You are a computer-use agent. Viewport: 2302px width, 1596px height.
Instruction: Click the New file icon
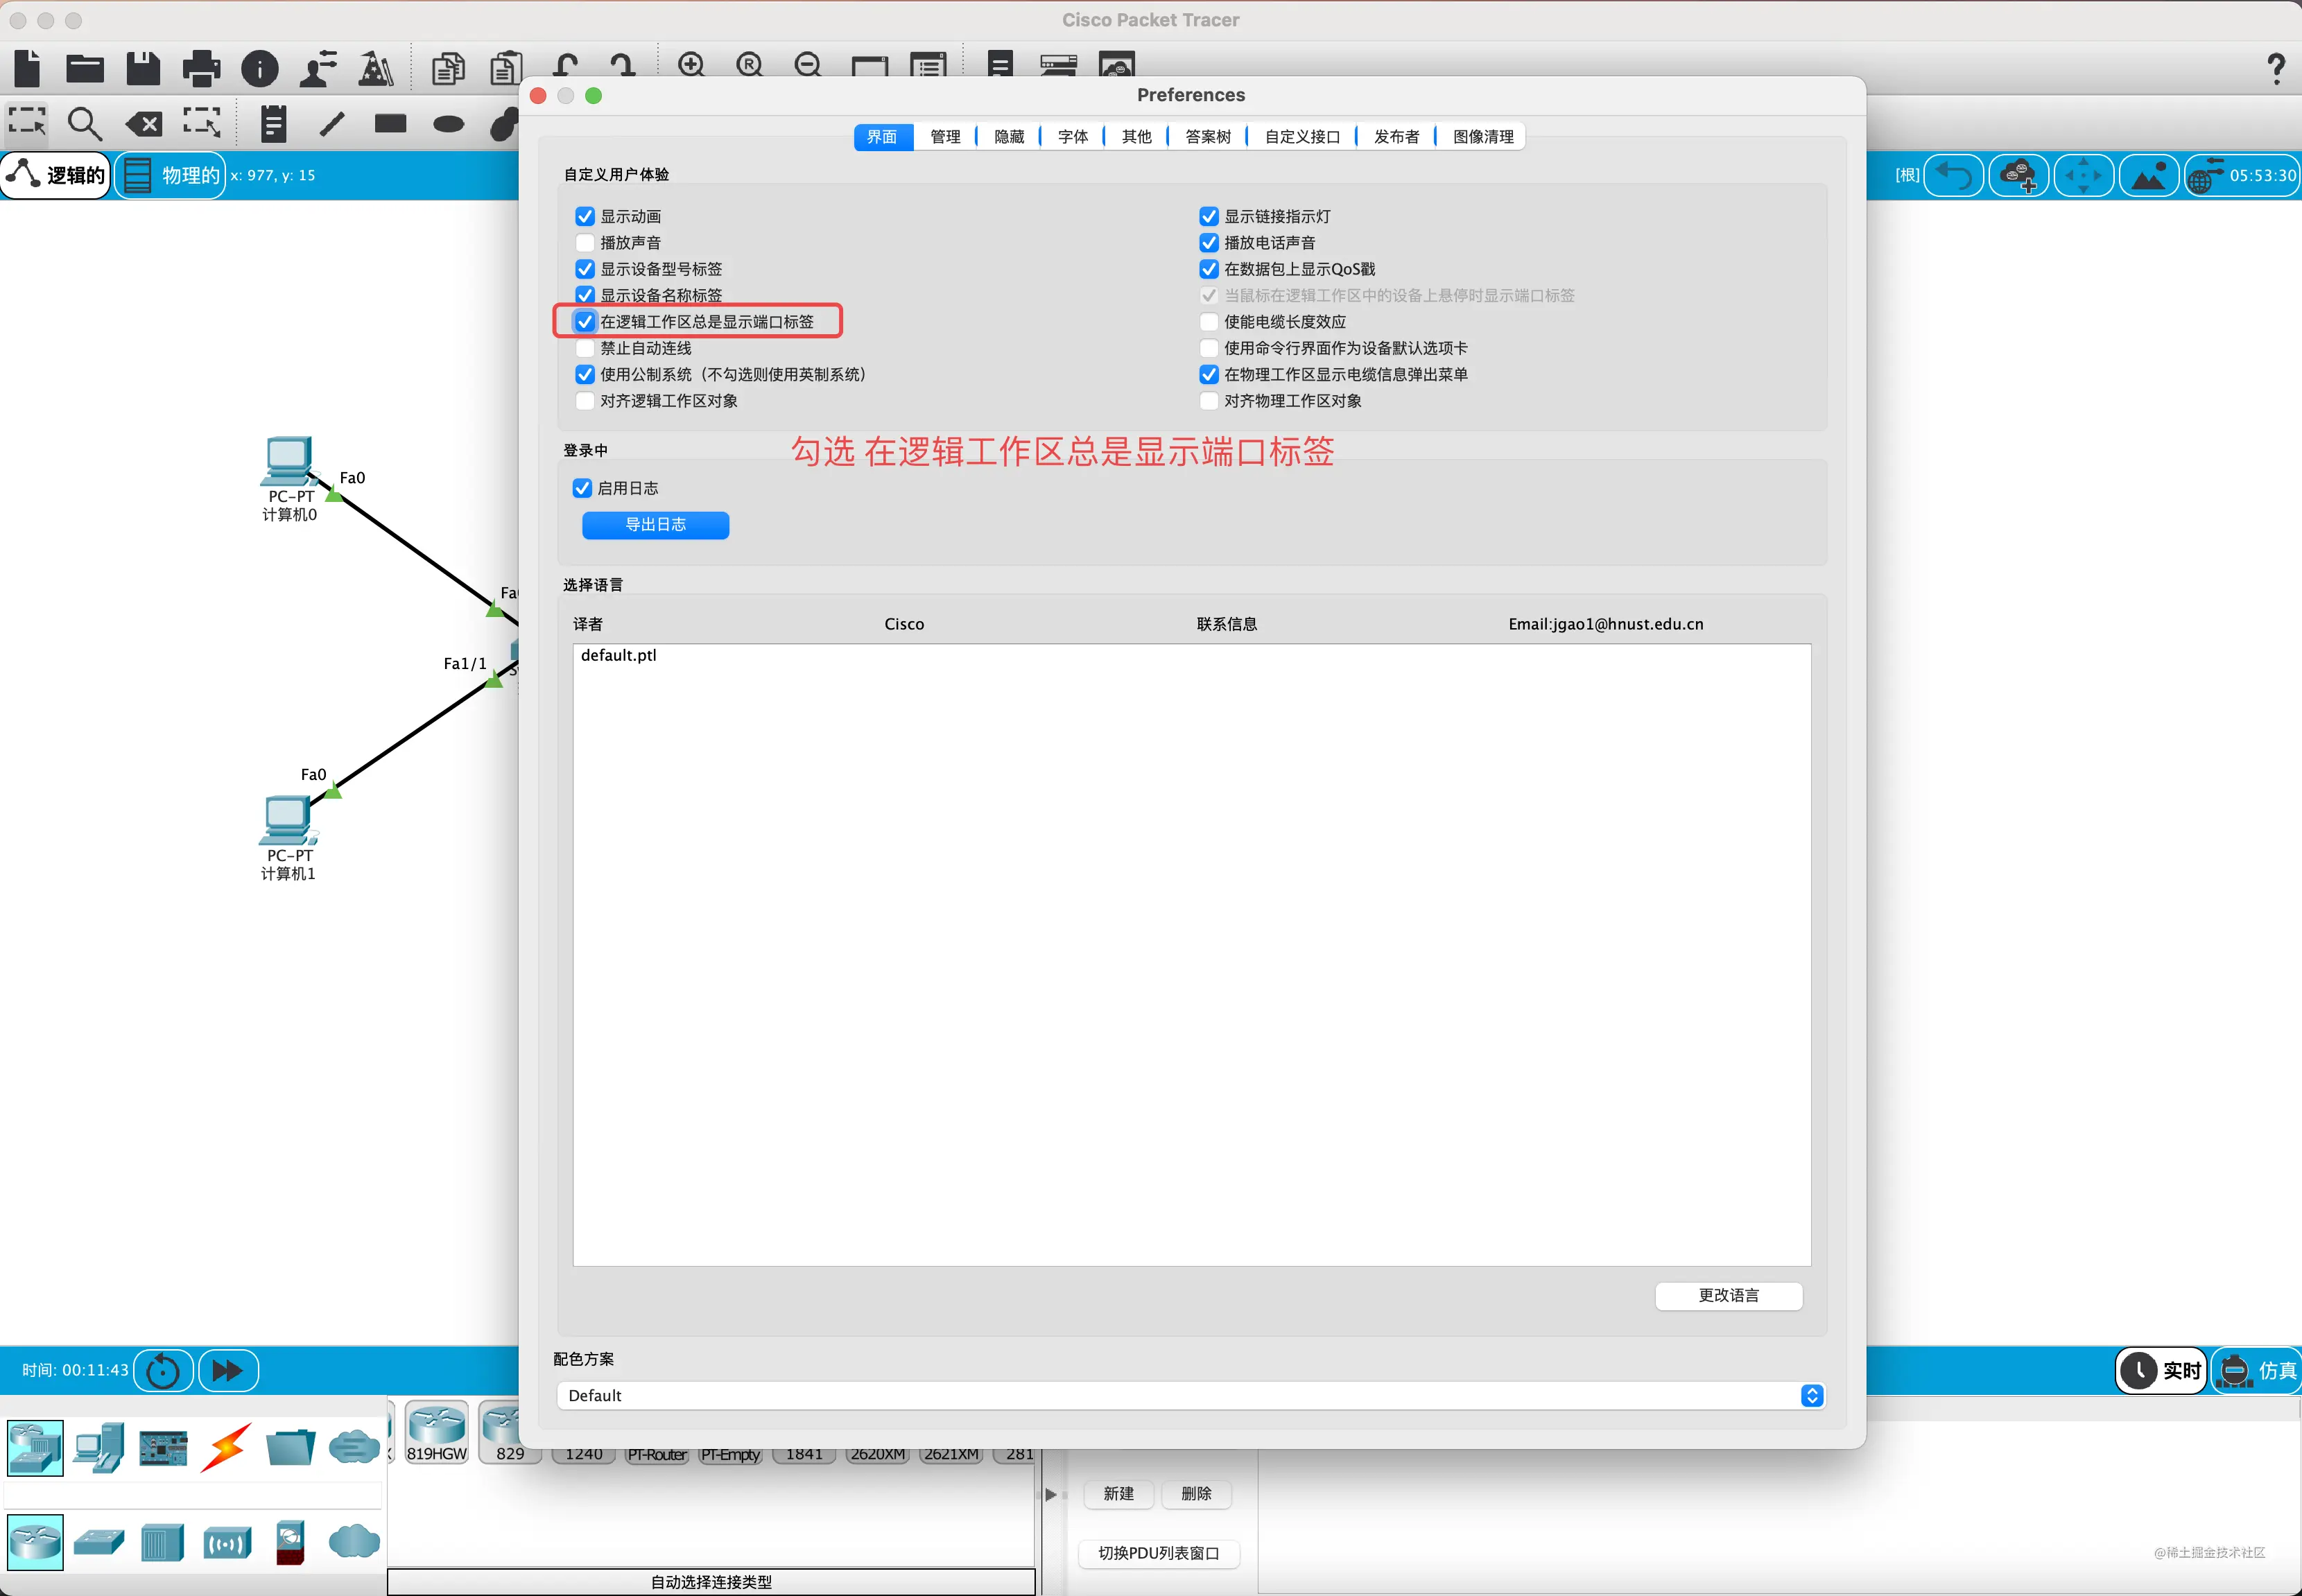(x=28, y=68)
